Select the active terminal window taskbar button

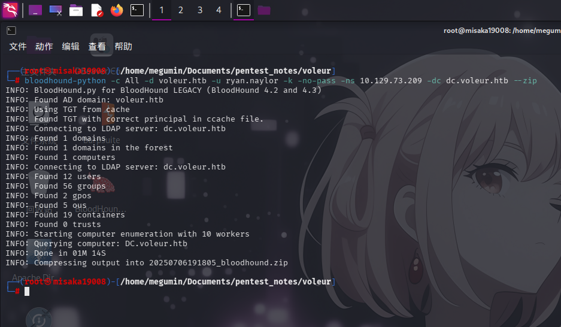click(x=244, y=10)
